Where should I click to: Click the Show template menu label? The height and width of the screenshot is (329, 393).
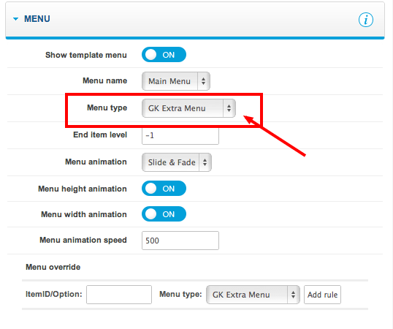86,55
